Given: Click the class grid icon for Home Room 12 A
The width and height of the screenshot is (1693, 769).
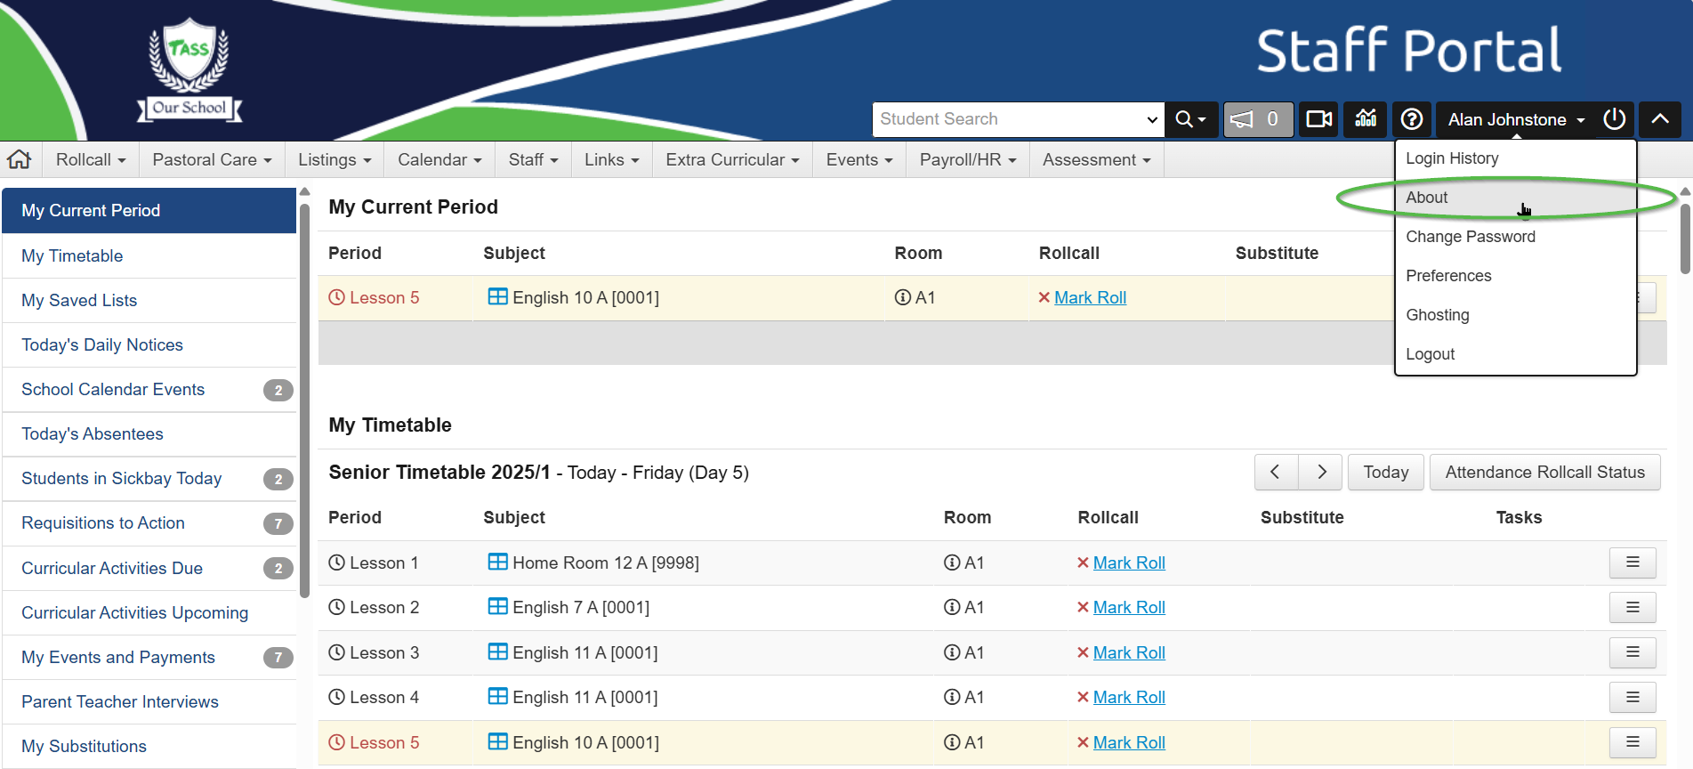Looking at the screenshot, I should [497, 563].
